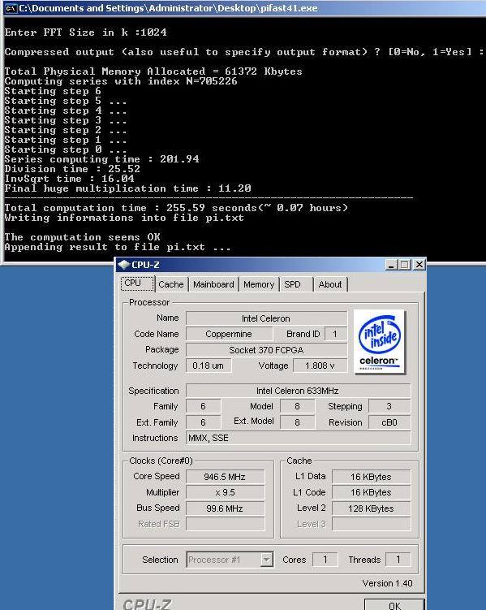
Task: Click the Ext. Model value 8
Action: pyautogui.click(x=297, y=422)
